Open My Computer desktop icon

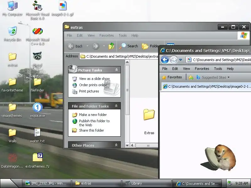[x=12, y=8]
